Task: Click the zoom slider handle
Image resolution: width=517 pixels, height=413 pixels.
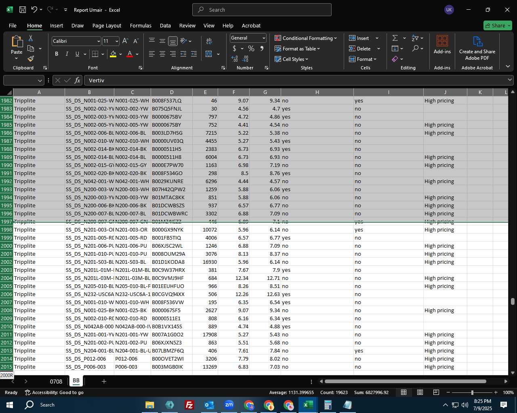Action: [x=472, y=392]
